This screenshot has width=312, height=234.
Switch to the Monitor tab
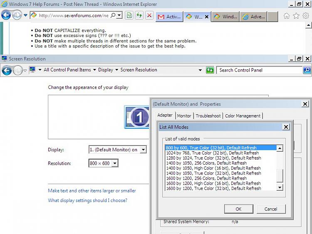[184, 116]
